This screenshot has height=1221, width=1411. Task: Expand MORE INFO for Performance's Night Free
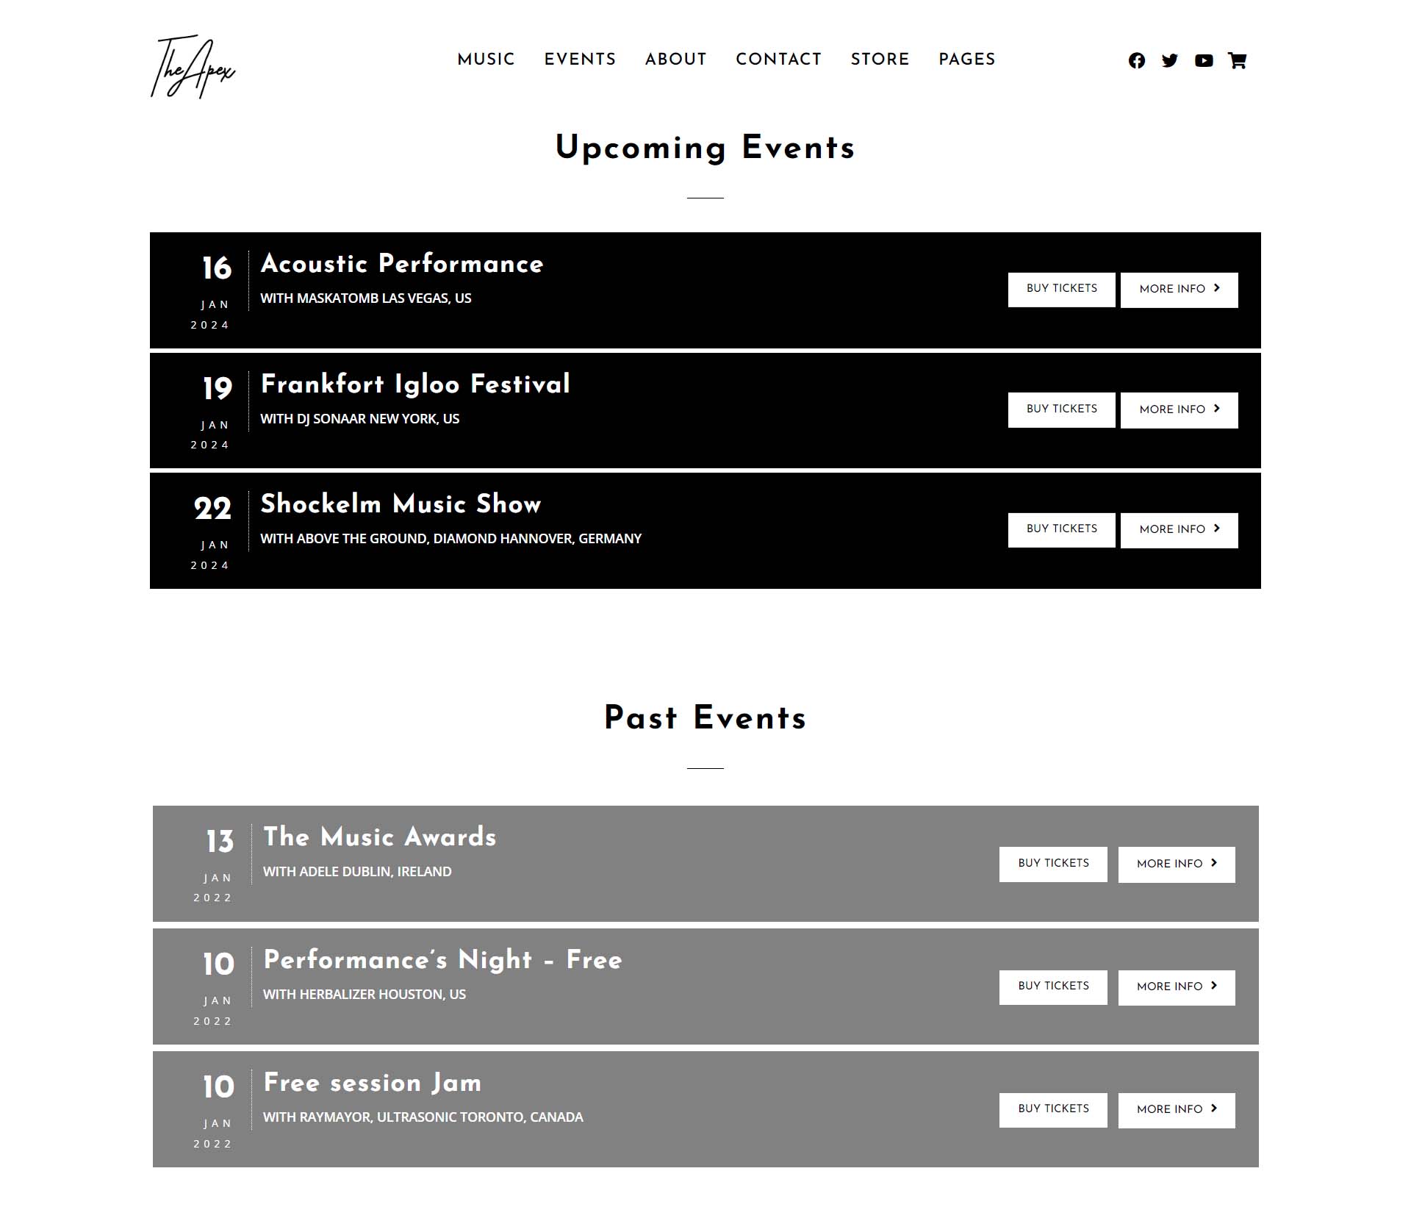point(1176,986)
